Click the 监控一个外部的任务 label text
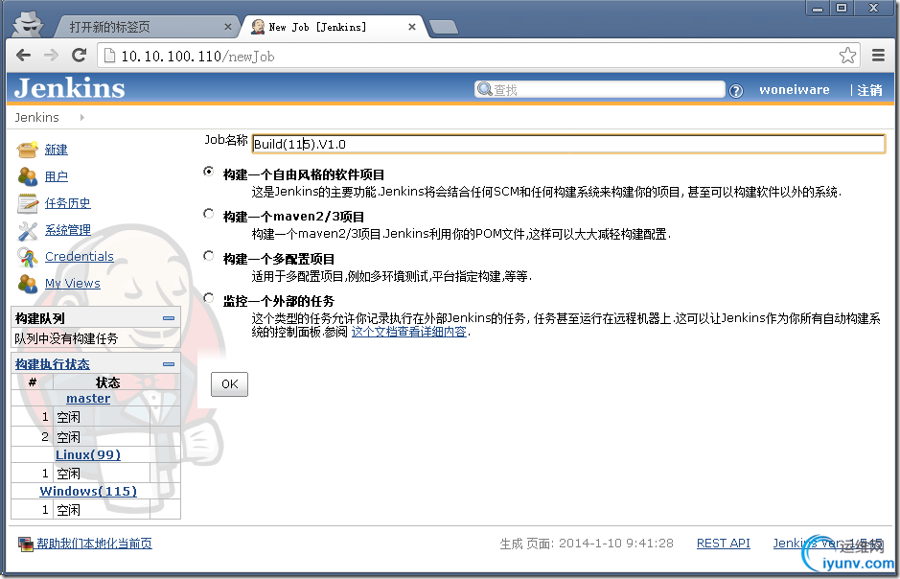This screenshot has width=900, height=579. coord(279,301)
